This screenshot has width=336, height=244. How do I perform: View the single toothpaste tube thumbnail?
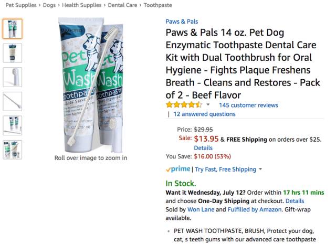point(12,53)
